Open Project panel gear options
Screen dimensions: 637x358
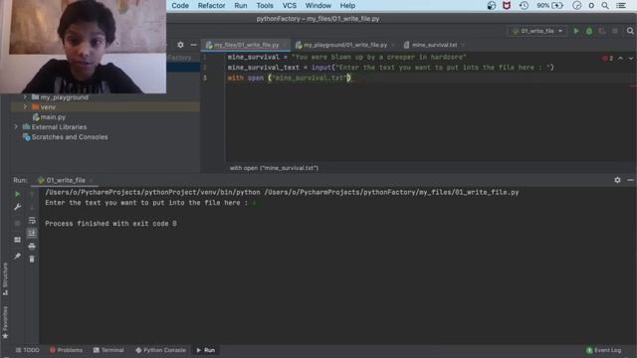180,45
